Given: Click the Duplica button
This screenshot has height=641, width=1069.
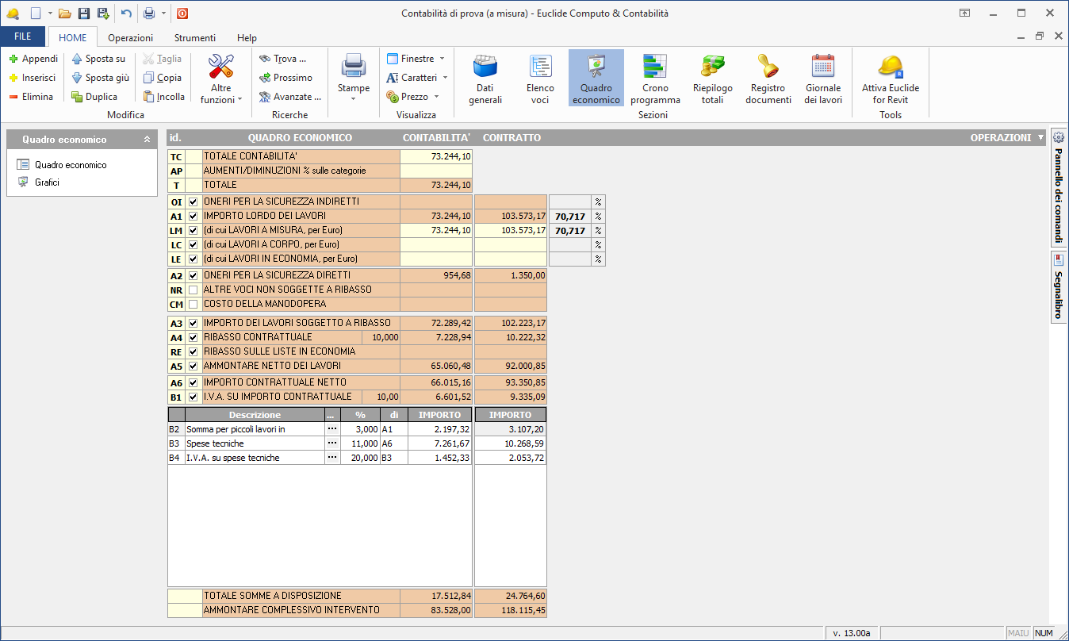Looking at the screenshot, I should pos(94,97).
